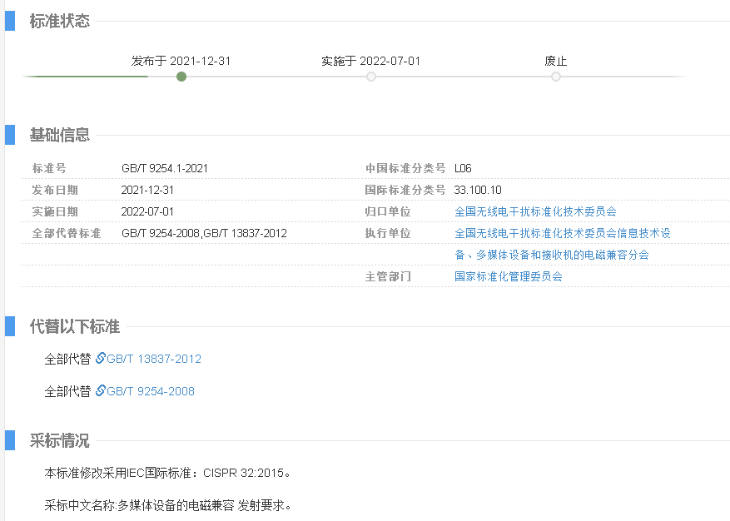Select the 废止 timeline dot
This screenshot has width=730, height=521.
[555, 76]
